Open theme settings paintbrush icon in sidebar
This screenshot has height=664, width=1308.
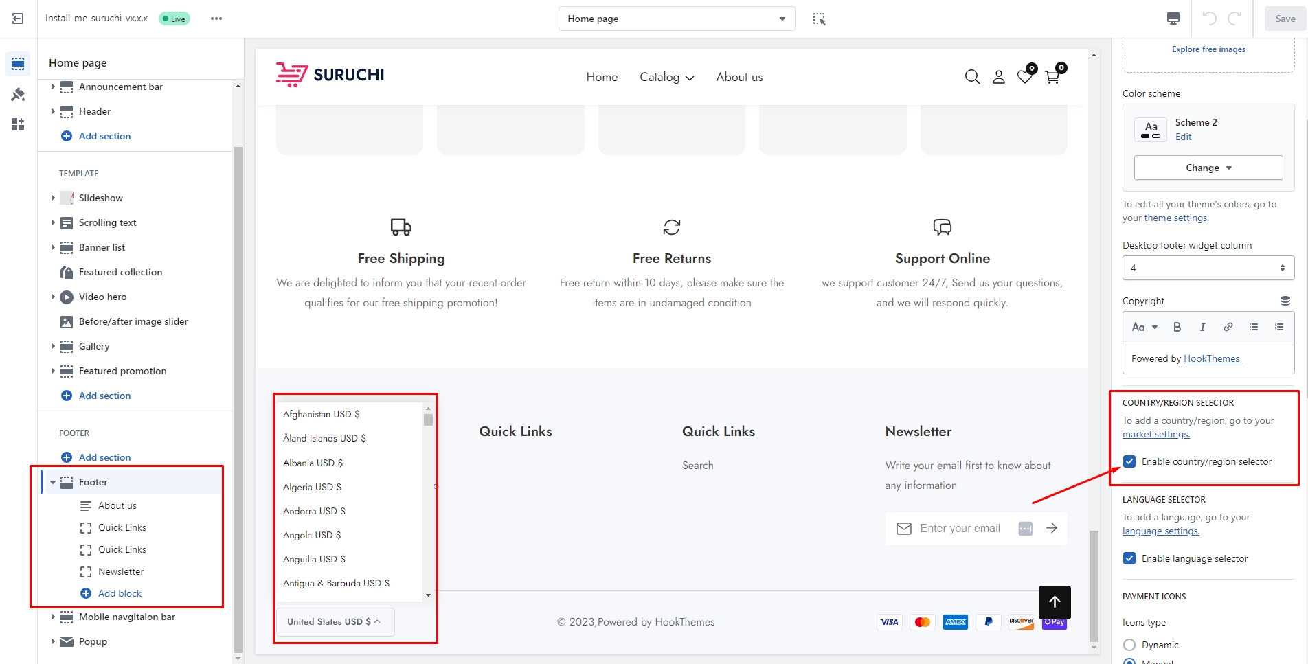pyautogui.click(x=18, y=94)
